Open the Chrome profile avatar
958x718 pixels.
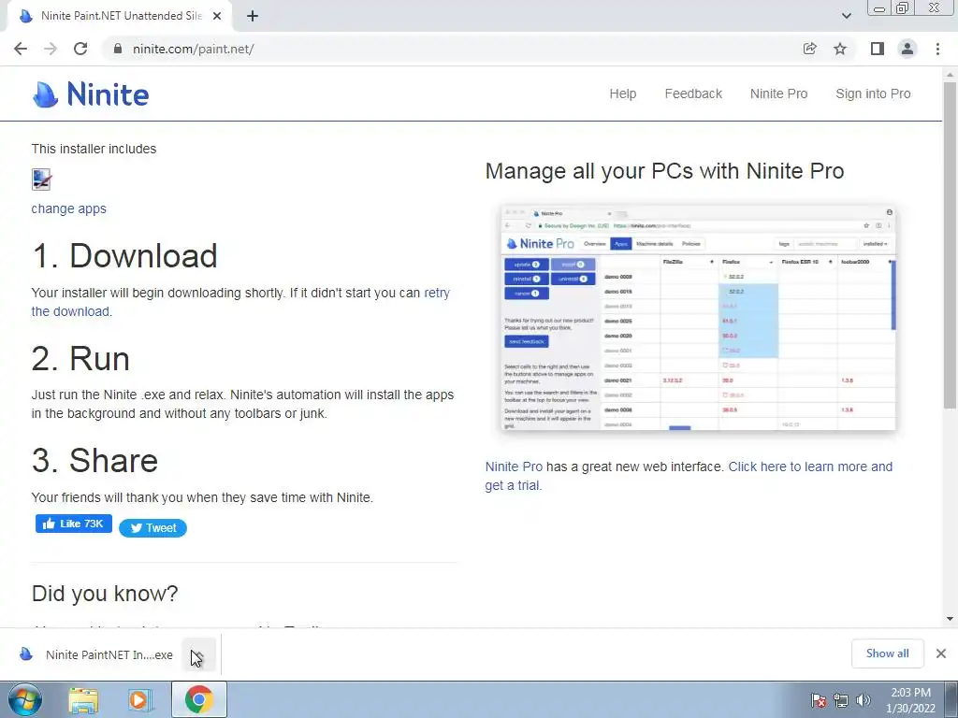(x=907, y=49)
